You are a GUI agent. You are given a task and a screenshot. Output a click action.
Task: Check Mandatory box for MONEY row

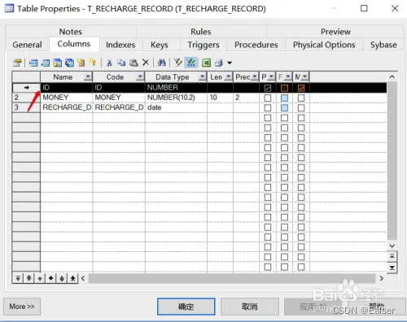(301, 98)
